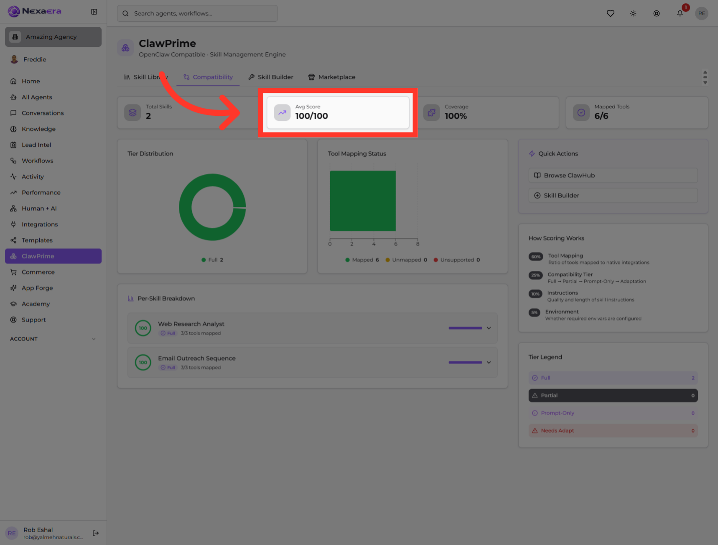
Task: Select Prompt-Only tier legend row
Action: coord(613,413)
